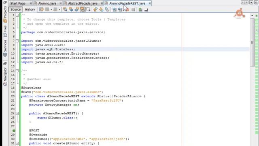Click the '@POST' annotation
This screenshot has height=146, width=259.
[x=34, y=131]
